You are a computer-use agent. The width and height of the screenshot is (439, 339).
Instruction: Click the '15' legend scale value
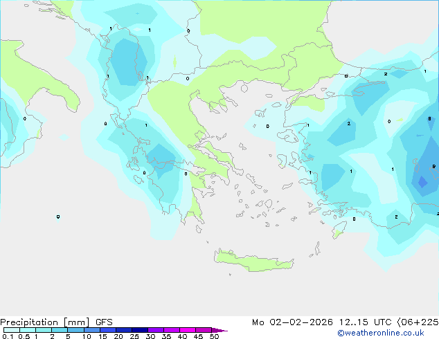[x=102, y=336]
